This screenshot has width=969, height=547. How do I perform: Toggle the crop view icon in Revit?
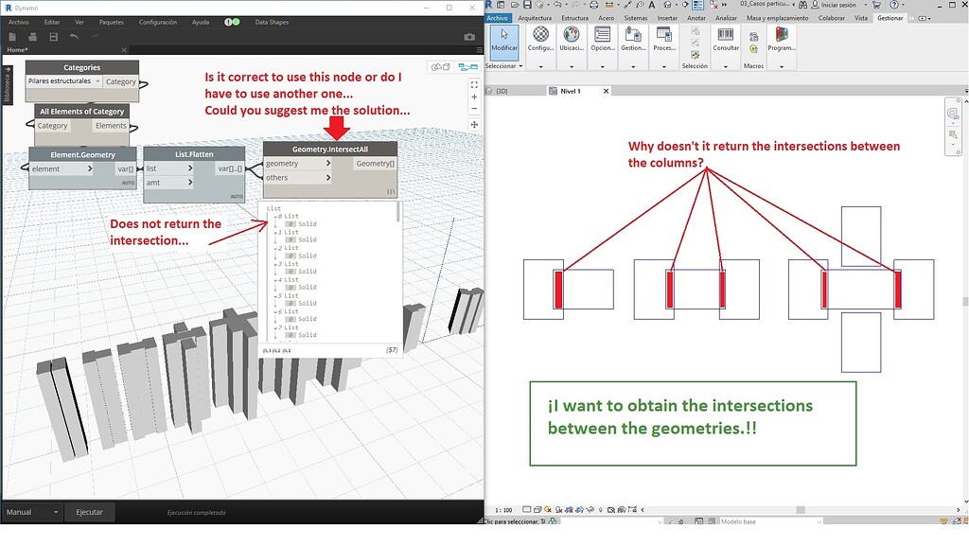pyautogui.click(x=570, y=509)
